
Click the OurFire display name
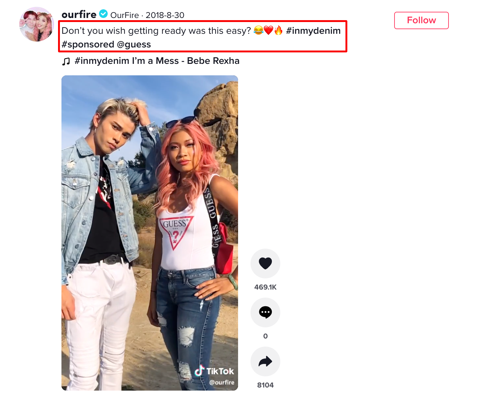pyautogui.click(x=124, y=15)
